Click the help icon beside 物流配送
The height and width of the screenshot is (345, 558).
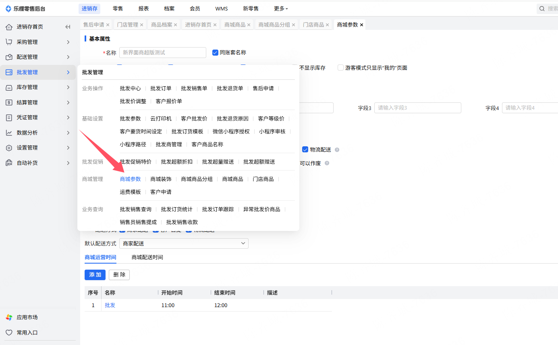click(x=337, y=150)
